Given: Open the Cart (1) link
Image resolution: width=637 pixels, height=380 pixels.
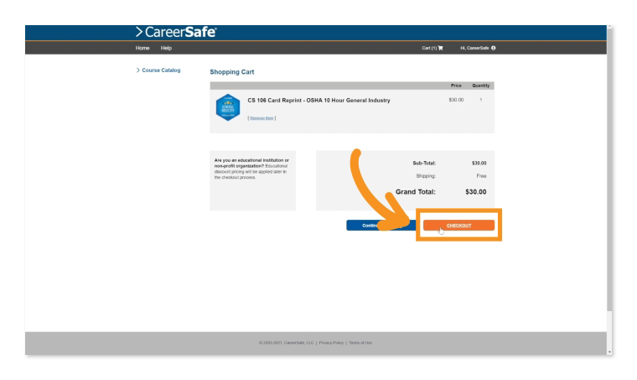Looking at the screenshot, I should [432, 48].
